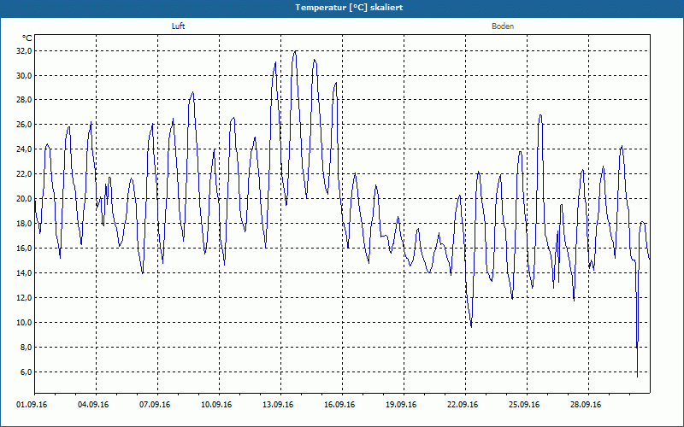Screen dimensions: 684x427
Task: Click the 01.09.16 date label
Action: click(32, 405)
